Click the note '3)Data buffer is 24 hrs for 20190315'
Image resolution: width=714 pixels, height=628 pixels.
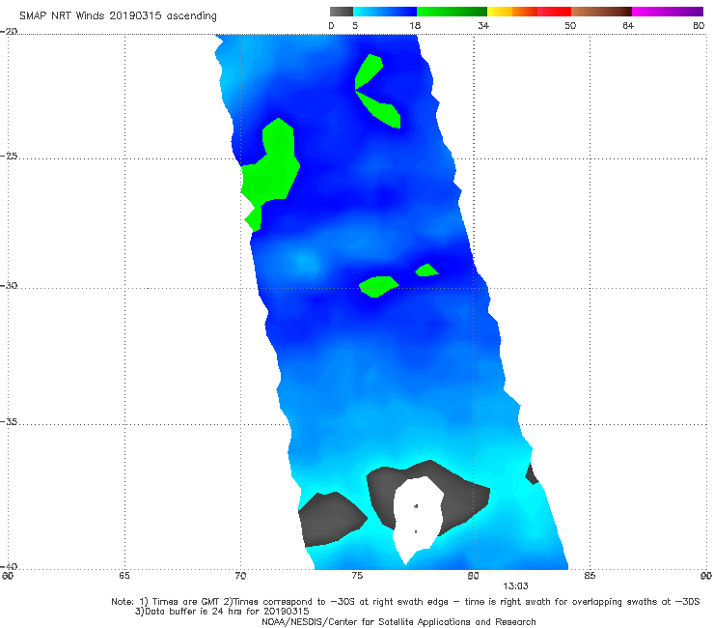(x=222, y=612)
